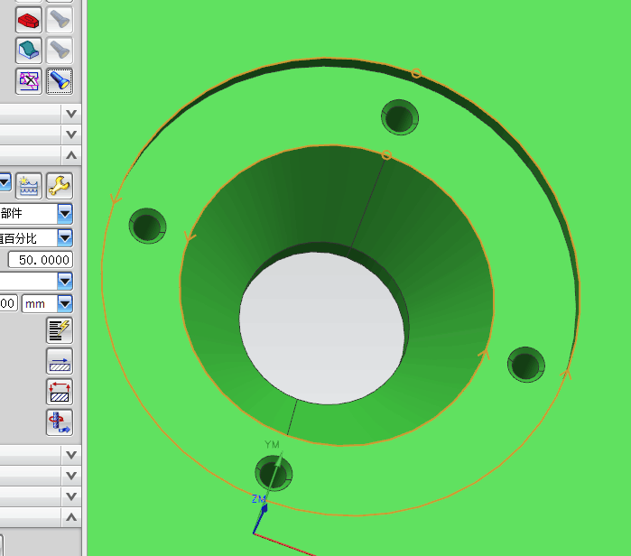
Task: Open the 部件 cut pattern dropdown
Action: [65, 214]
